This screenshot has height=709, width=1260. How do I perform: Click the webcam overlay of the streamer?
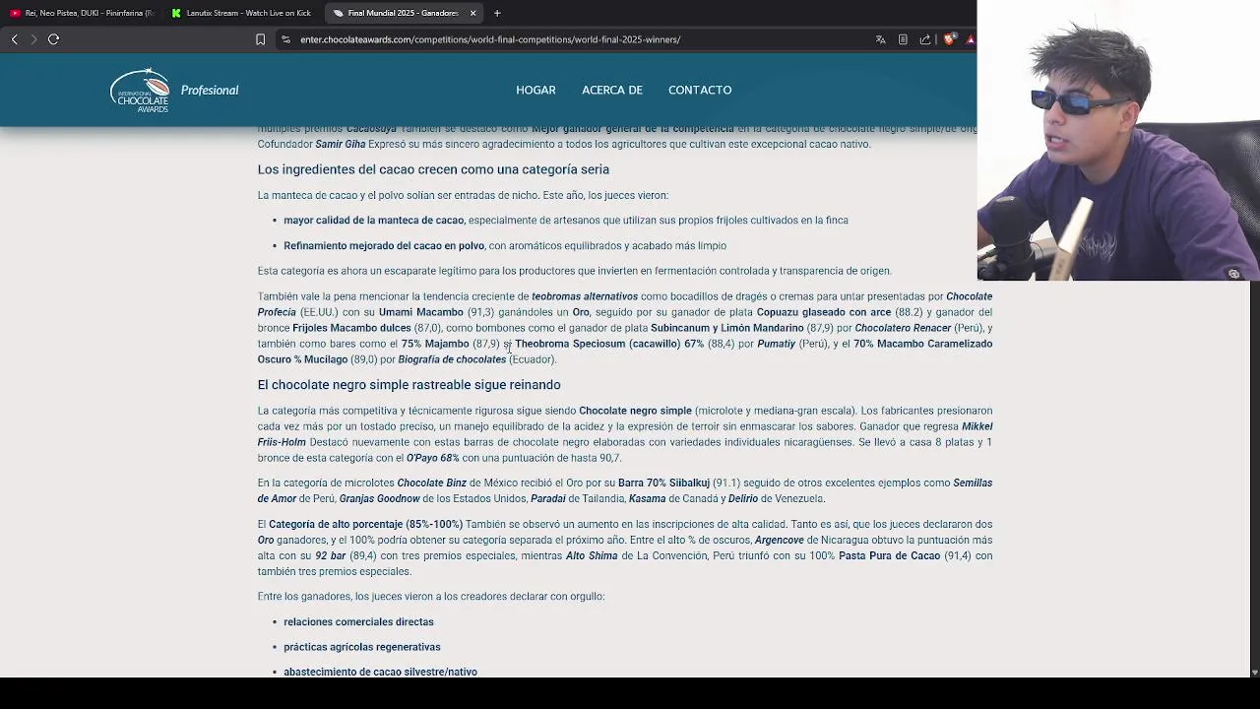click(1118, 140)
